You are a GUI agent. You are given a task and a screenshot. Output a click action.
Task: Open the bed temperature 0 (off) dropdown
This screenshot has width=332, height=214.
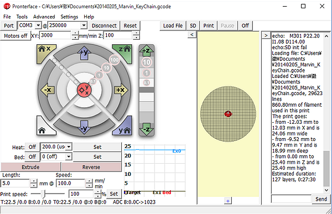click(x=69, y=156)
